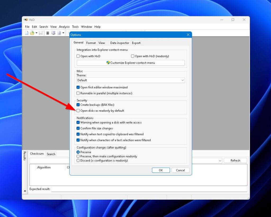Click the Customize Explorer context-menu button
Screen dimensions: 271x217
coord(130,63)
